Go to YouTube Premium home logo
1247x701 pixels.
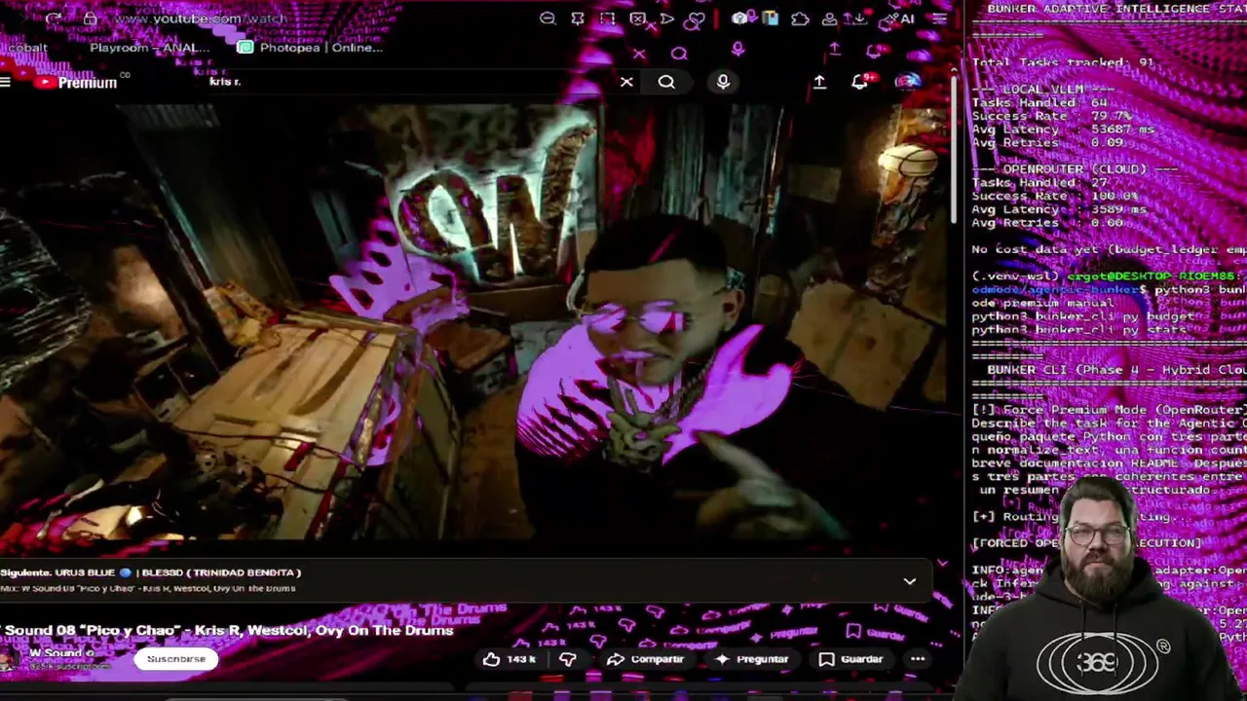(x=75, y=83)
